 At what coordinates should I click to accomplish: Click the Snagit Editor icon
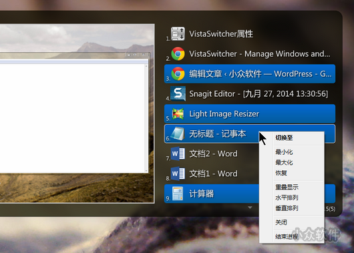tap(178, 93)
